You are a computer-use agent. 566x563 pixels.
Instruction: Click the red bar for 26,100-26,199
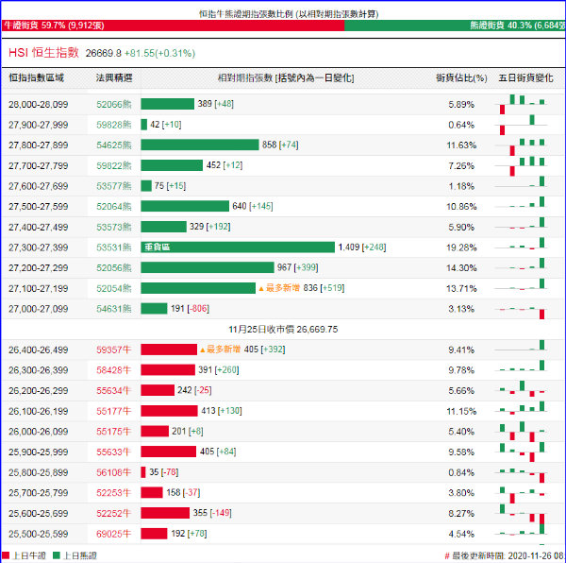pyautogui.click(x=169, y=411)
